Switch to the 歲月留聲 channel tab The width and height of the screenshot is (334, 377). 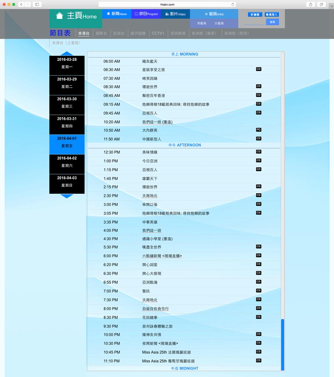138,33
